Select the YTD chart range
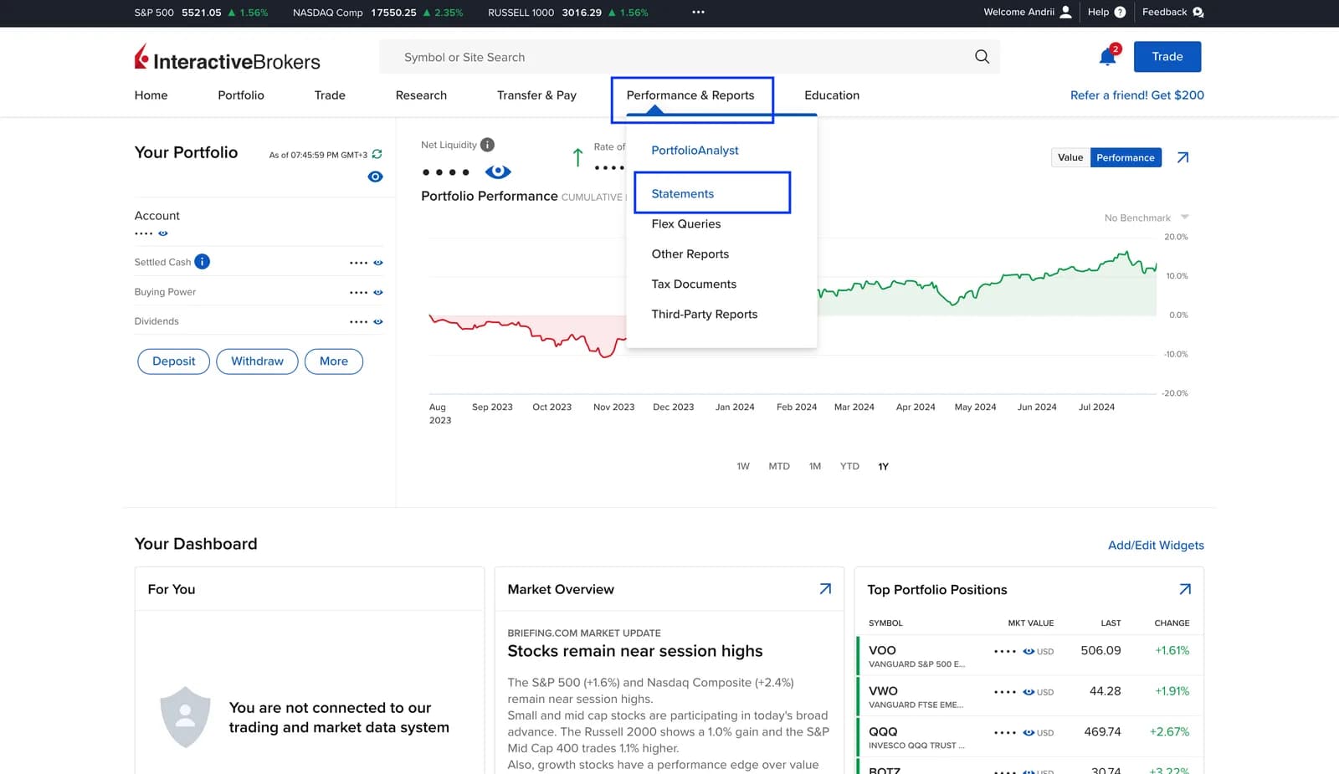 (849, 466)
